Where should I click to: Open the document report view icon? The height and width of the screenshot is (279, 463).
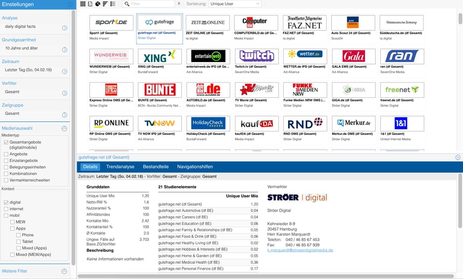point(90,4)
